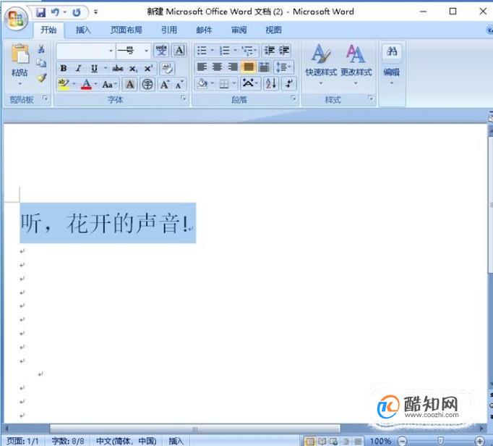
Task: Open the multilevel list menu
Action: [249, 51]
